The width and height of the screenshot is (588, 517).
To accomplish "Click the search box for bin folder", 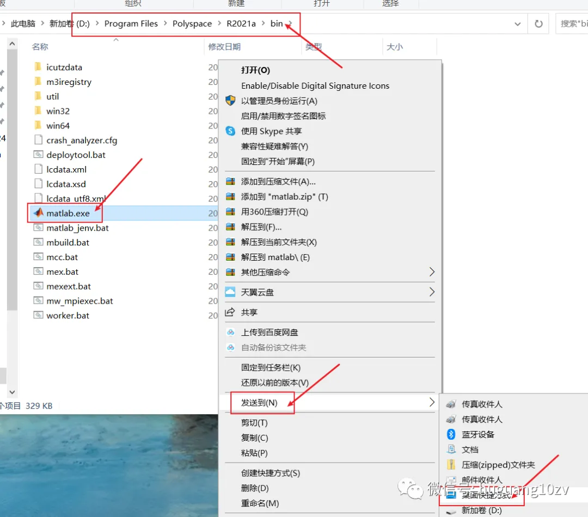I will pyautogui.click(x=572, y=23).
